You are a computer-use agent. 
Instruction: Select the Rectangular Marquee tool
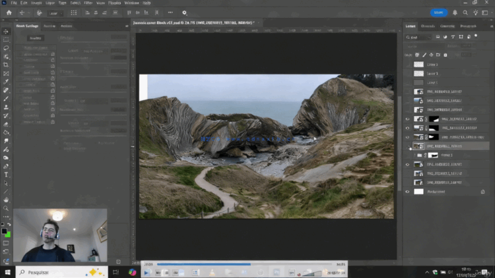[6, 40]
